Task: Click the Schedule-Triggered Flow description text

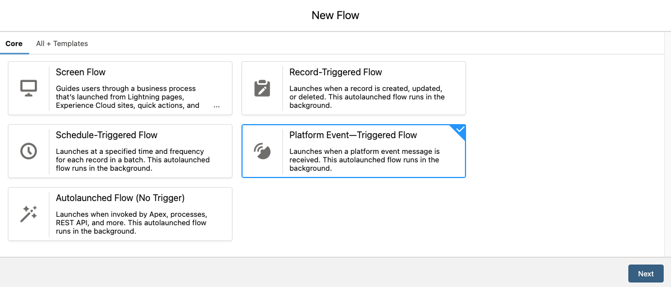Action: (133, 160)
